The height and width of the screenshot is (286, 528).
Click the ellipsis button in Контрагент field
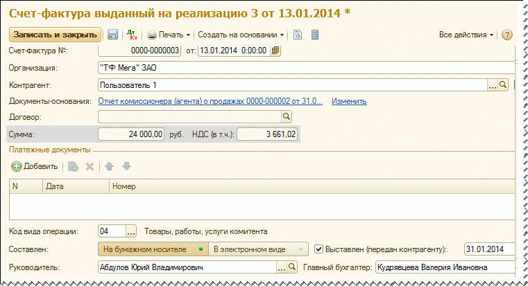(493, 85)
